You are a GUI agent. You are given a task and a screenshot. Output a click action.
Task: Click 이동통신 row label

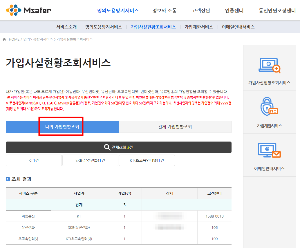(x=28, y=216)
